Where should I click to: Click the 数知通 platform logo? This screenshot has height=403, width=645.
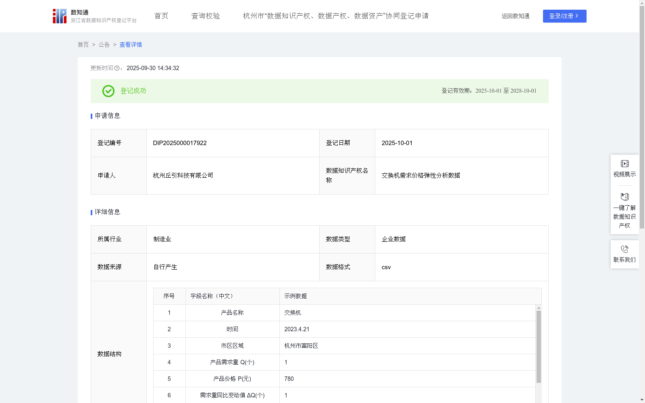pos(95,16)
